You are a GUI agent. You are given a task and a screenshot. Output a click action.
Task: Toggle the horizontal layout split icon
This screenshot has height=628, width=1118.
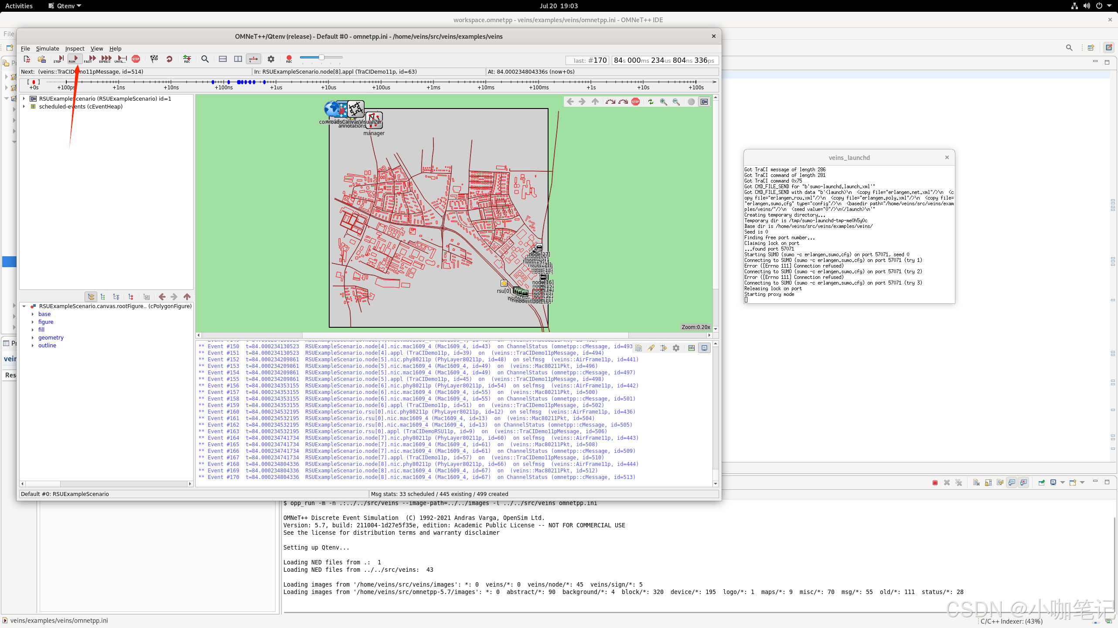point(223,59)
